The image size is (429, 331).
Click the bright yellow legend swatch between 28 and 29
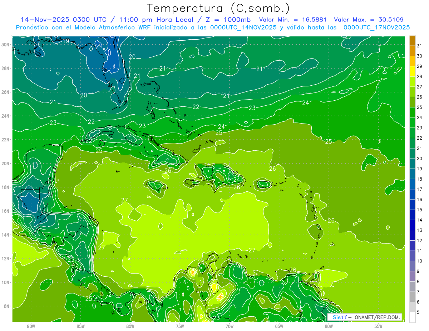coord(412,71)
